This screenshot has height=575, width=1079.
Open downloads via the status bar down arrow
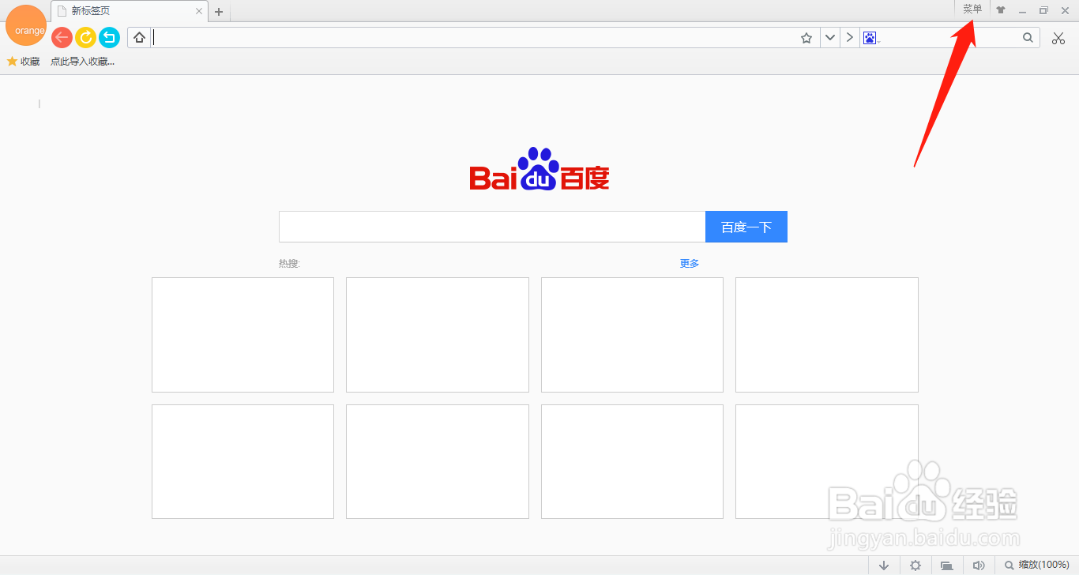click(x=884, y=566)
